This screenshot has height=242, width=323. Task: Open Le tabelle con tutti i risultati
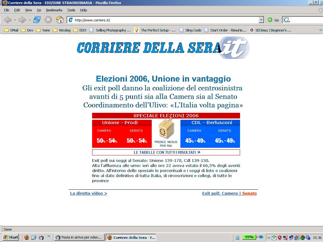[x=166, y=153]
